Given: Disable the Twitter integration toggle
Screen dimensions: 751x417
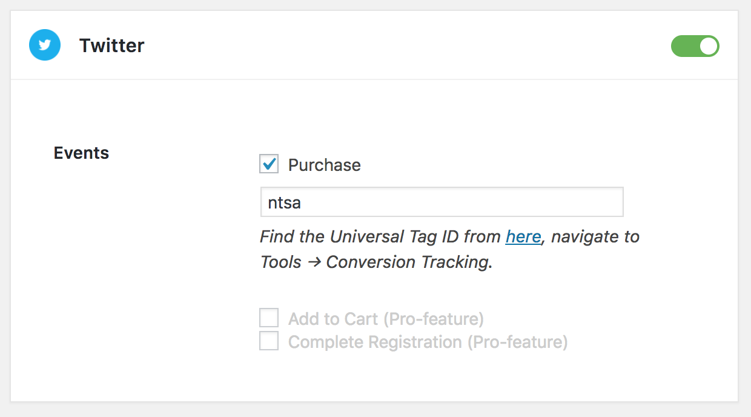Looking at the screenshot, I should point(695,45).
